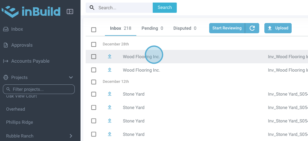Open the Phillips Ridge project

(x=20, y=122)
